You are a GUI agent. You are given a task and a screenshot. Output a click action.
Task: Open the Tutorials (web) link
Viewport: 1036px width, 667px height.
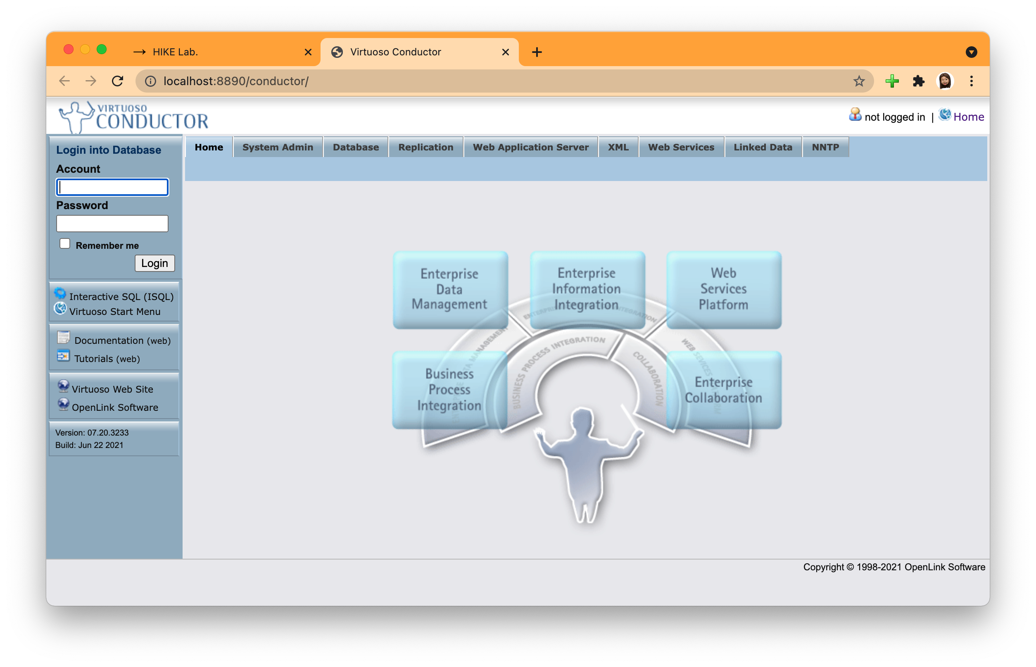point(107,359)
